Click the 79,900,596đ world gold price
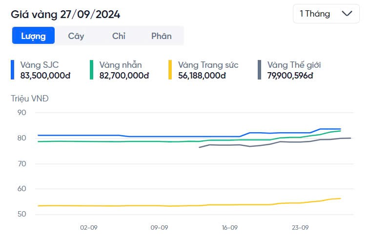 290,76
